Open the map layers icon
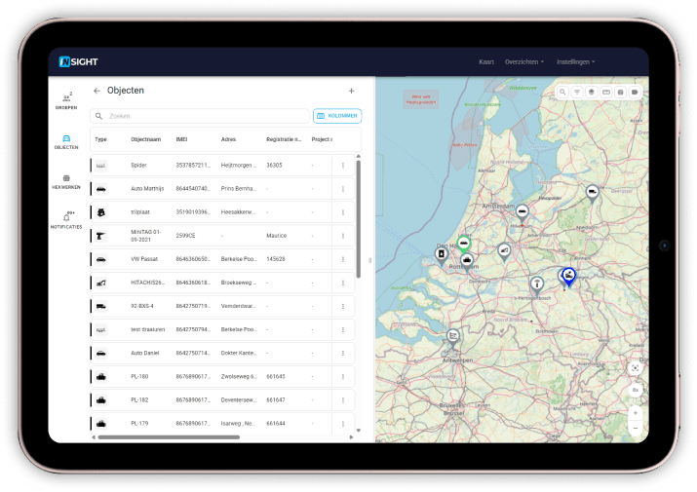 pos(592,92)
